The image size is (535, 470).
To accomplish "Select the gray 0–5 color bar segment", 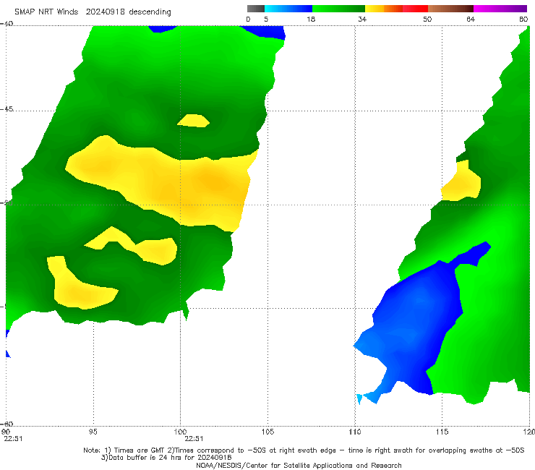I will point(256,9).
